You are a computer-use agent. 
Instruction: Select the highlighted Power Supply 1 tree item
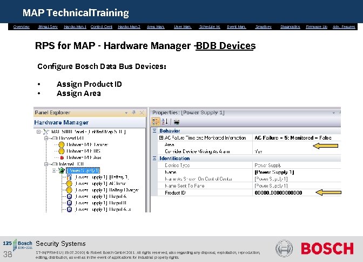click(83, 170)
